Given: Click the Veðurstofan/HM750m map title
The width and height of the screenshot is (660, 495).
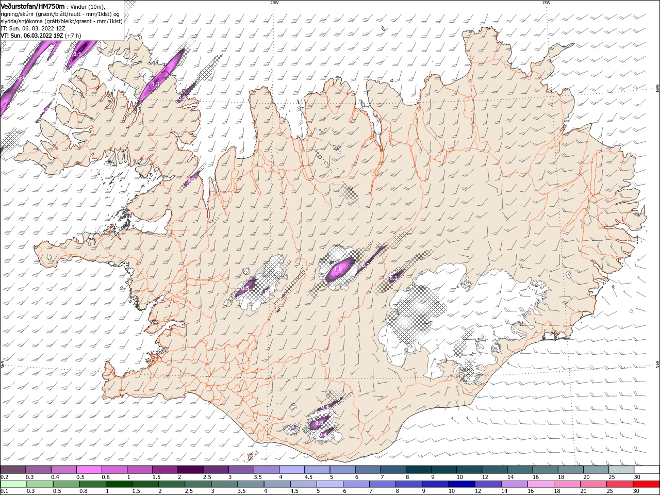Looking at the screenshot, I should tap(33, 6).
